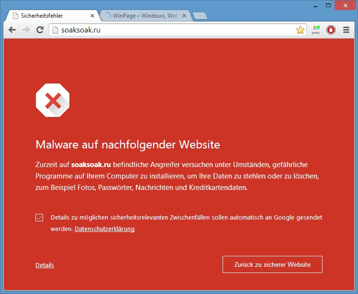This screenshot has width=358, height=294.
Task: Open the Datenschutzerklärung link
Action: click(104, 229)
